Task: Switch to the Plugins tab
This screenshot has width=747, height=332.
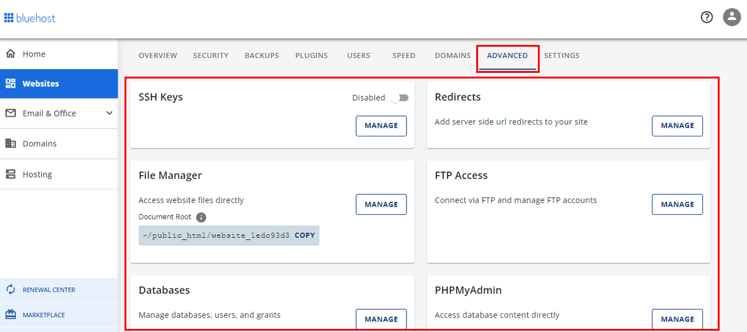Action: [312, 55]
